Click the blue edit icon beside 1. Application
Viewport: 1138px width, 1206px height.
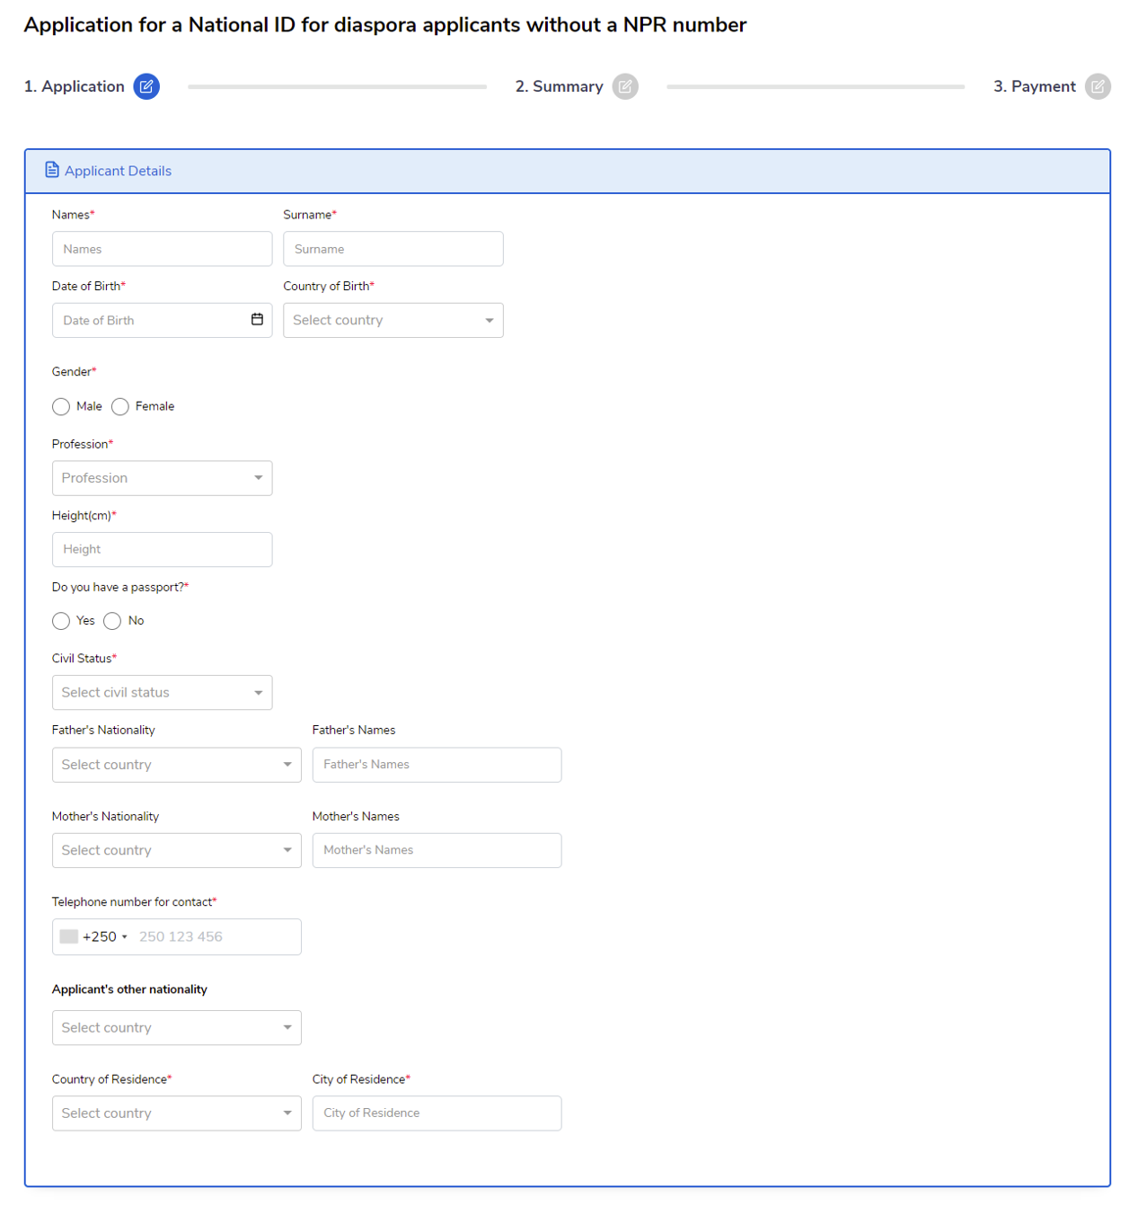146,86
